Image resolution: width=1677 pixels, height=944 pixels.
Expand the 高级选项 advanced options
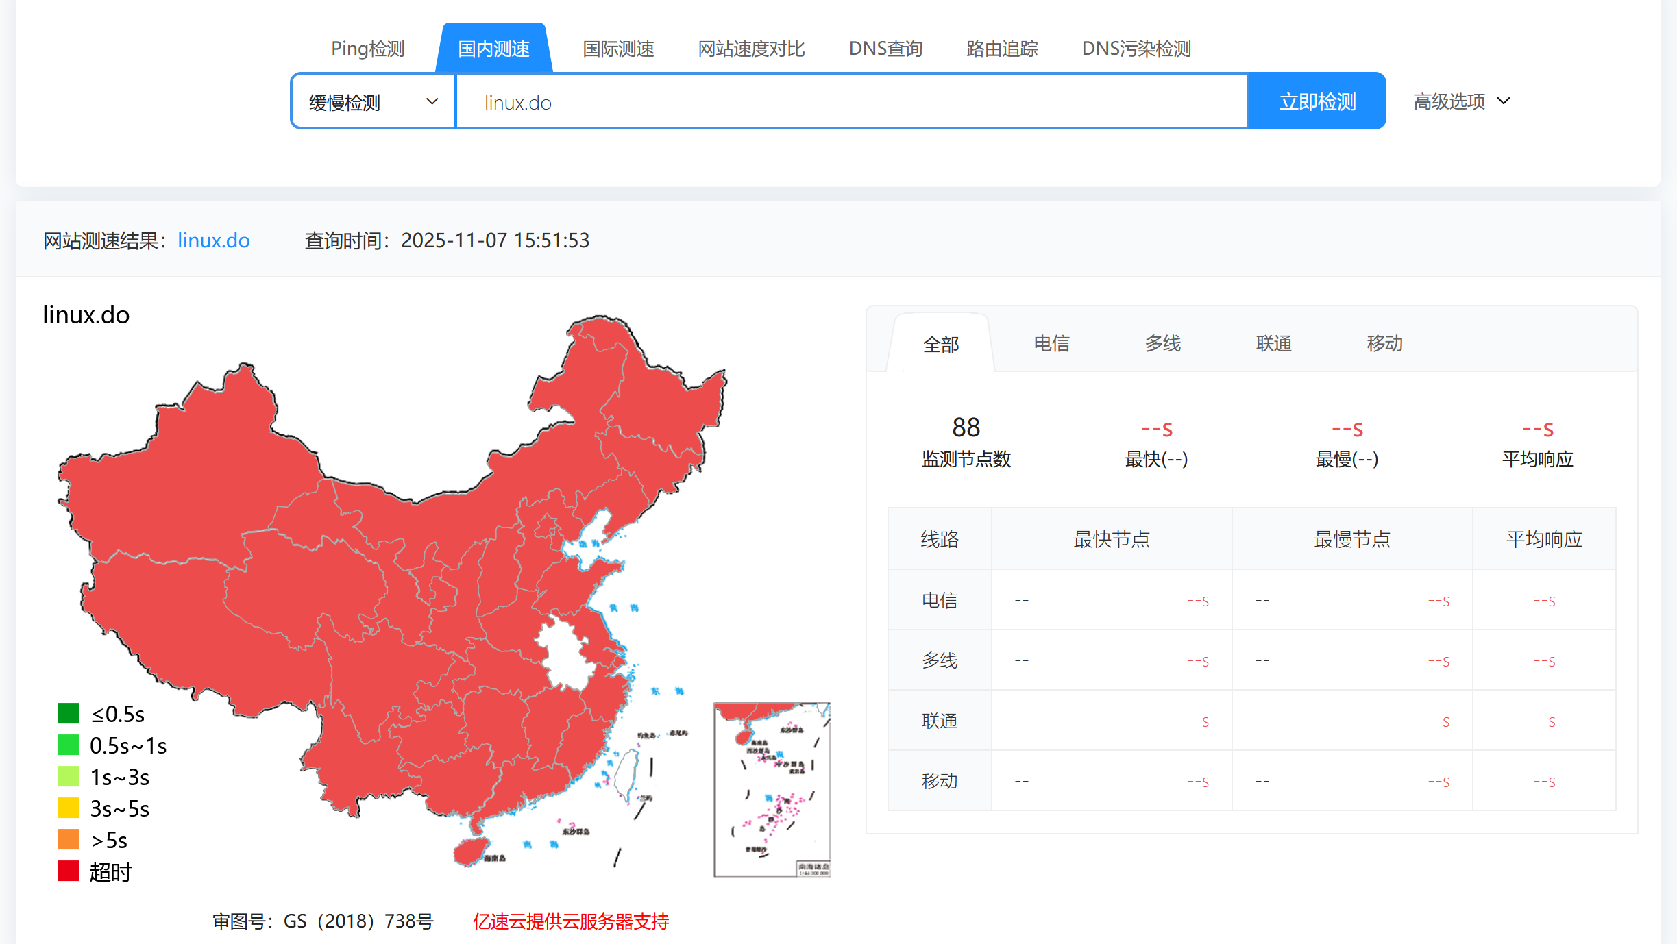(x=1461, y=102)
